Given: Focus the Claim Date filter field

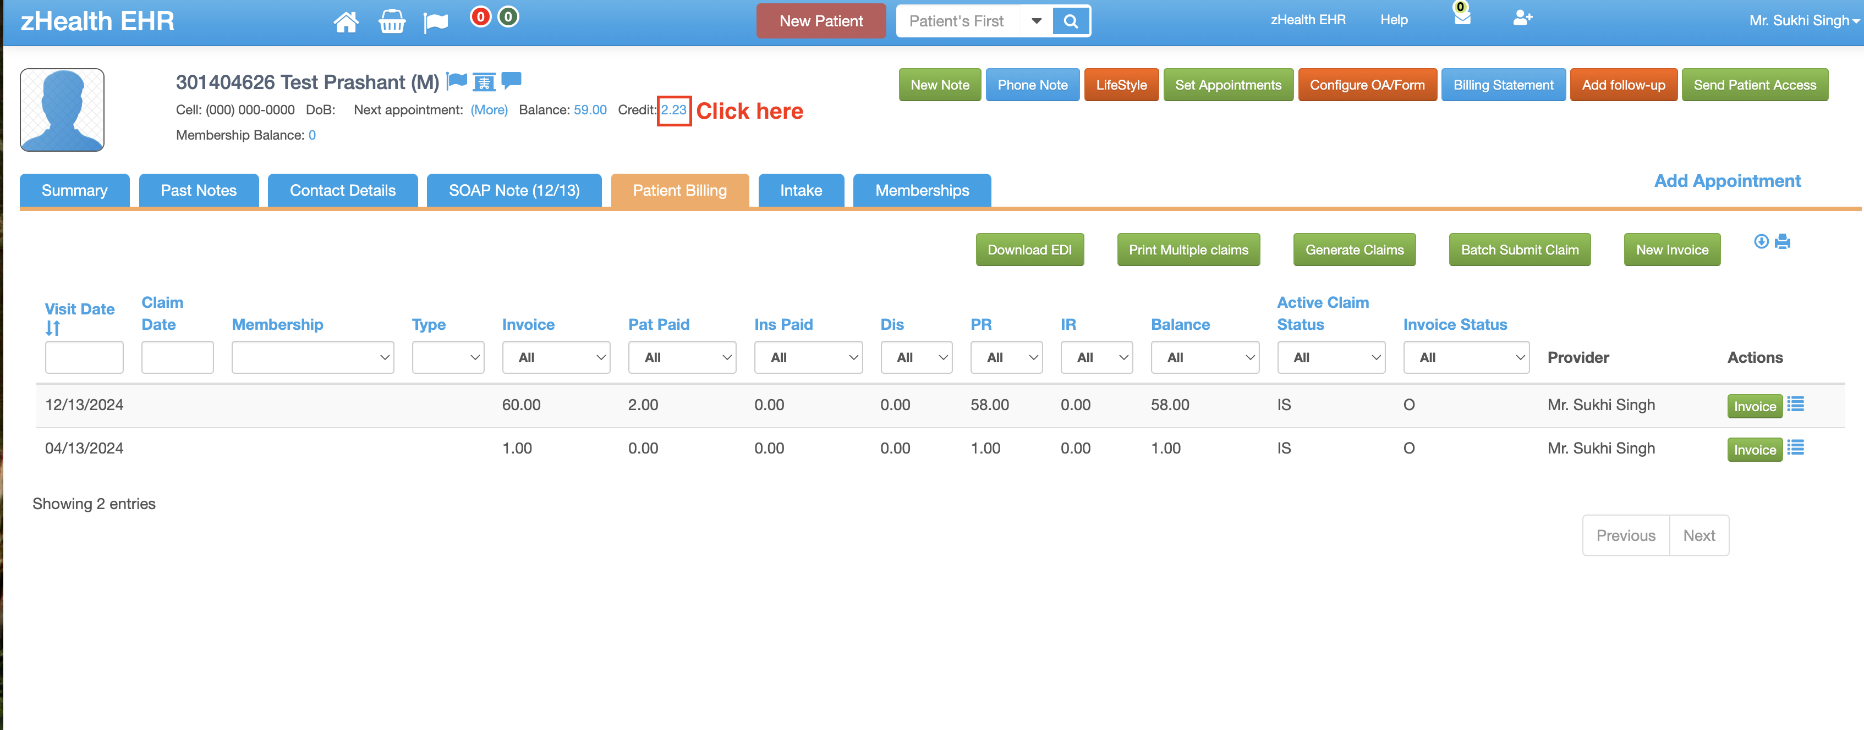Looking at the screenshot, I should (x=177, y=357).
